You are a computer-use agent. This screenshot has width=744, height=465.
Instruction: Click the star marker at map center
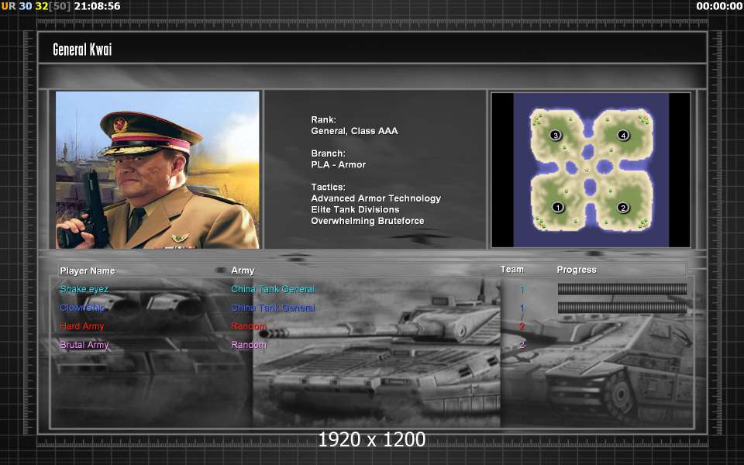(x=587, y=170)
